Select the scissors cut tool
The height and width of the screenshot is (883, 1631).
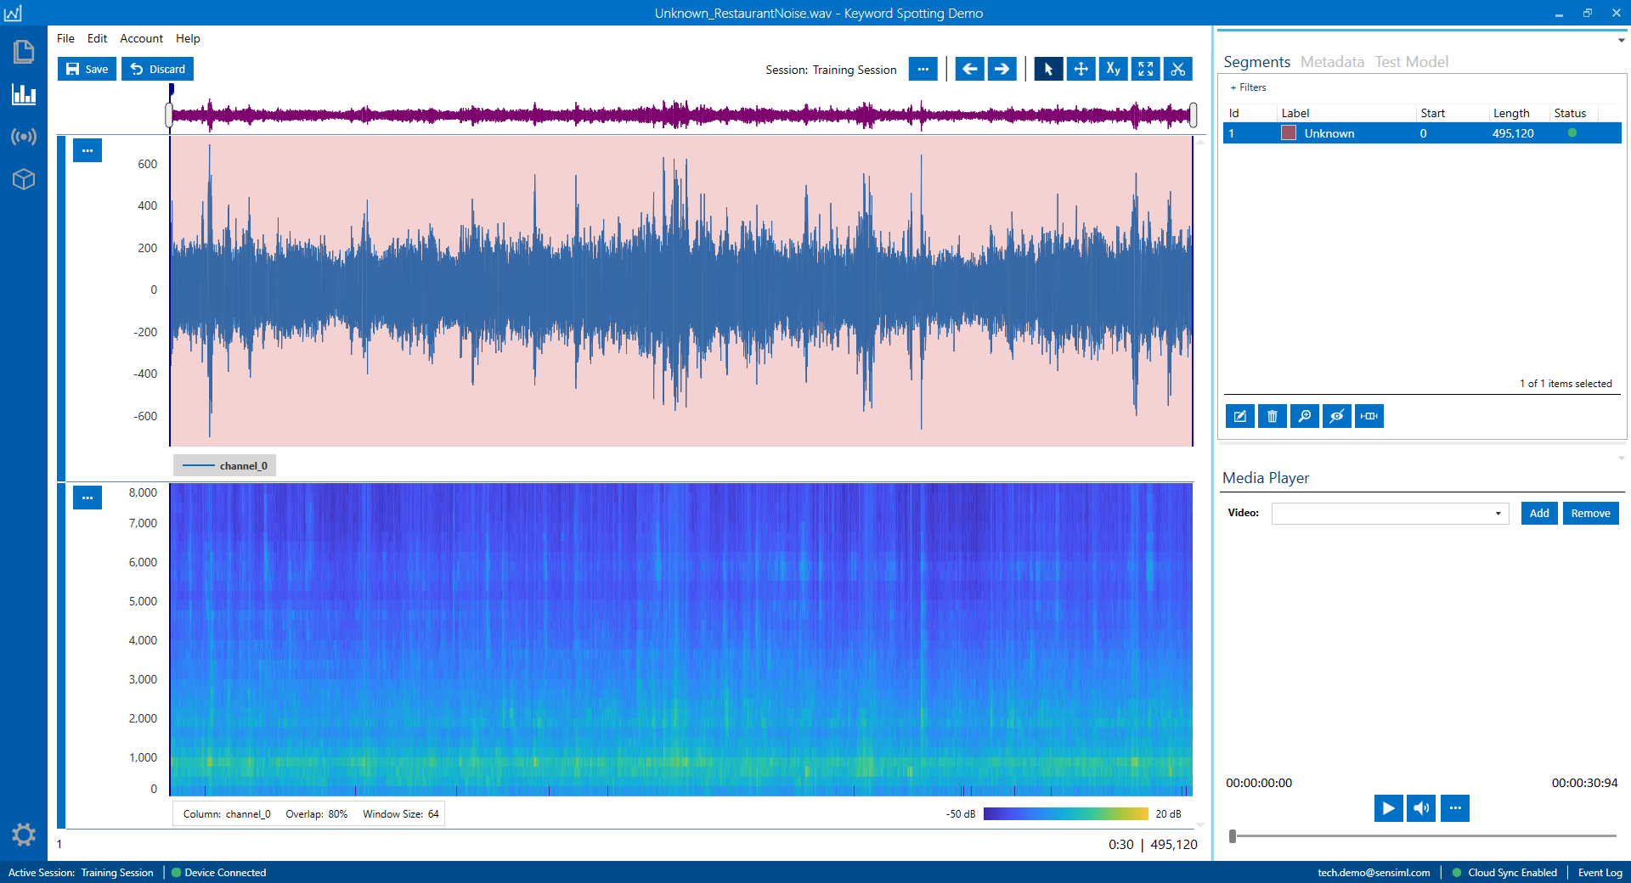click(1177, 70)
